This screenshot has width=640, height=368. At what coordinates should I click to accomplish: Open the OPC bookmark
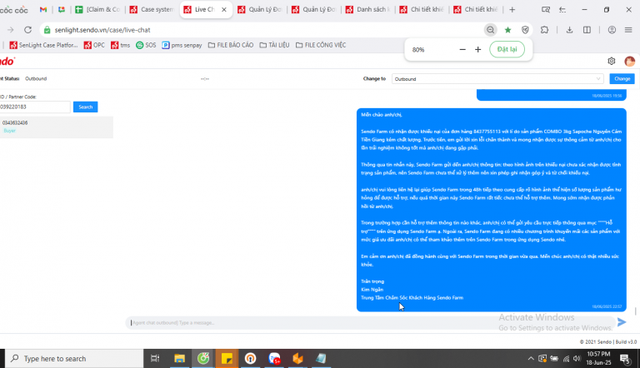tap(94, 45)
